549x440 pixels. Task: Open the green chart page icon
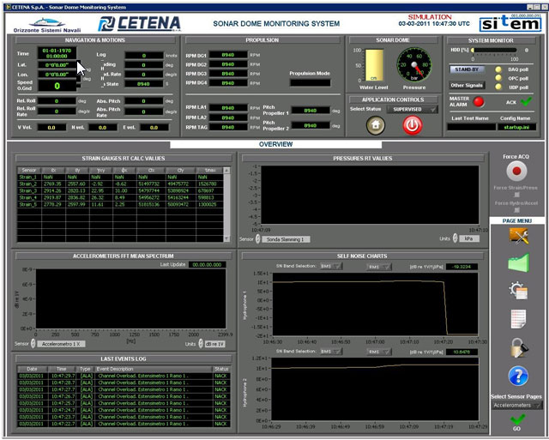[518, 262]
